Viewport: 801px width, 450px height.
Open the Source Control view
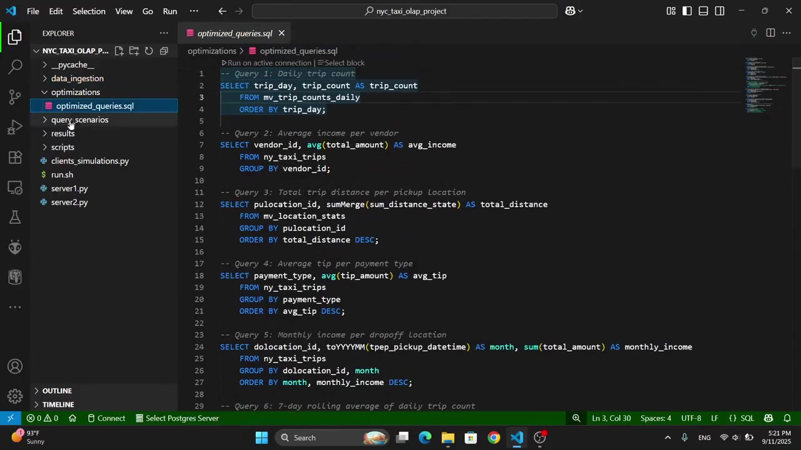pos(16,97)
